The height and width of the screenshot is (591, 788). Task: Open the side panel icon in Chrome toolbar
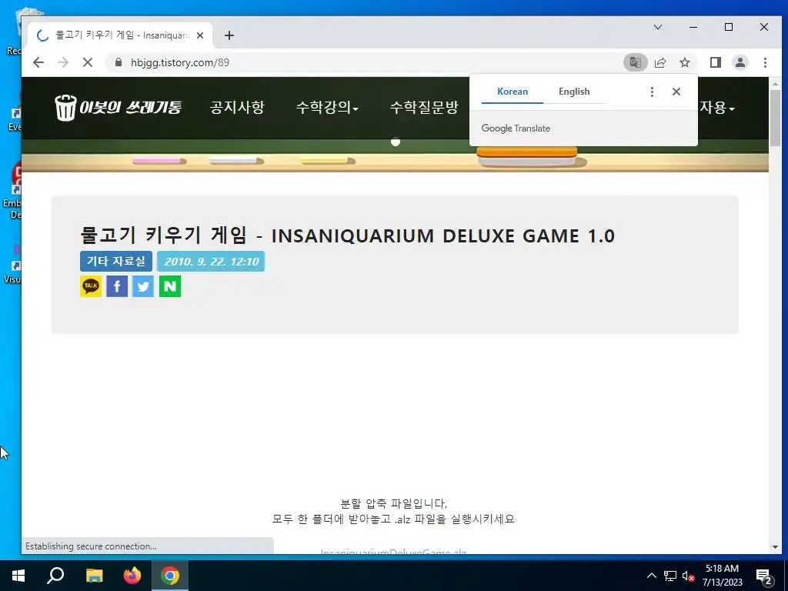[x=716, y=62]
